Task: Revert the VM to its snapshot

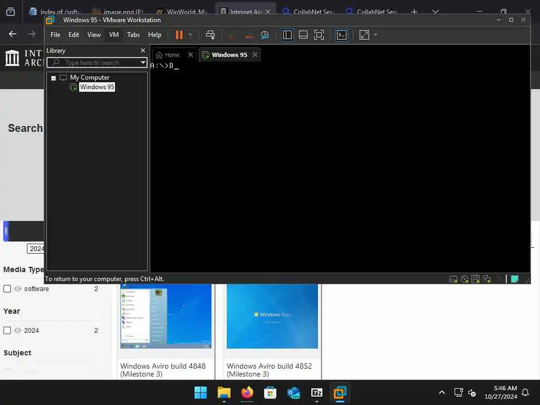Action: coord(249,35)
